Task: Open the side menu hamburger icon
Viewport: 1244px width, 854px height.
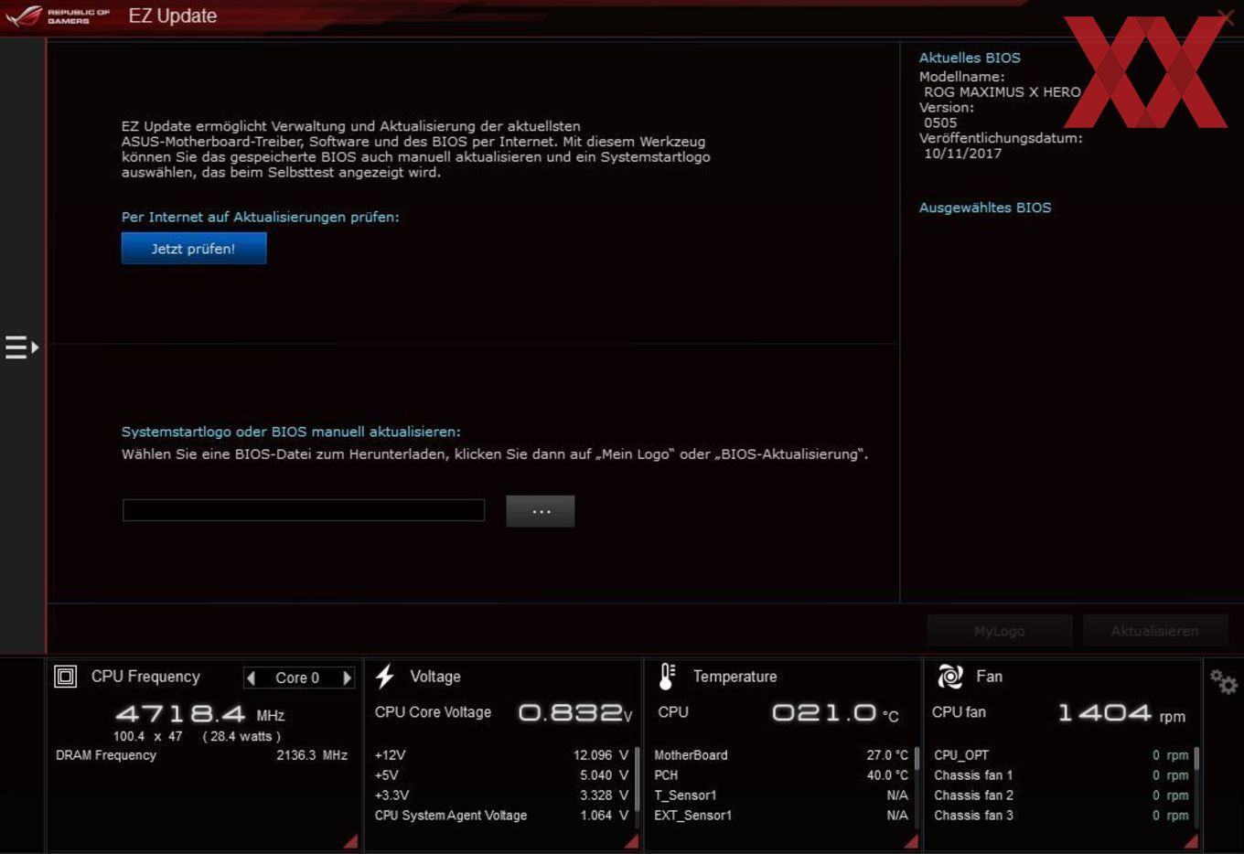Action: pos(21,347)
